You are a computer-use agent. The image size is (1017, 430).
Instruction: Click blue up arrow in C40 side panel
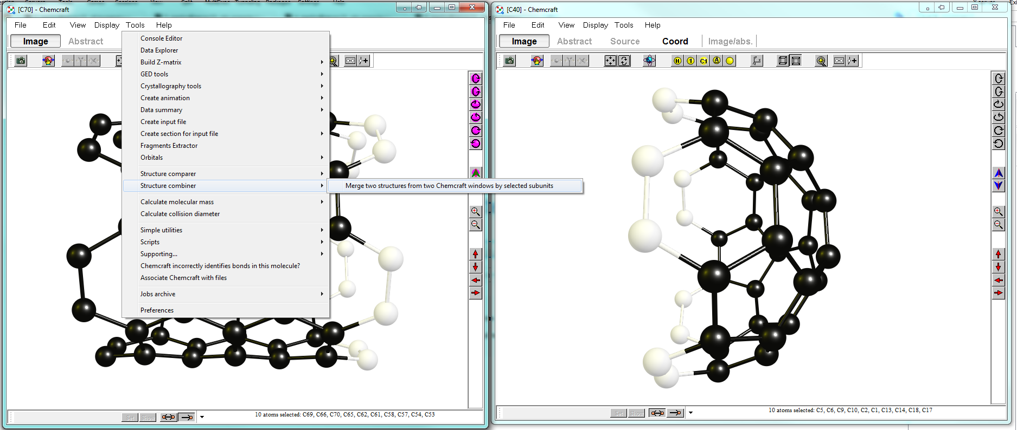pyautogui.click(x=999, y=173)
